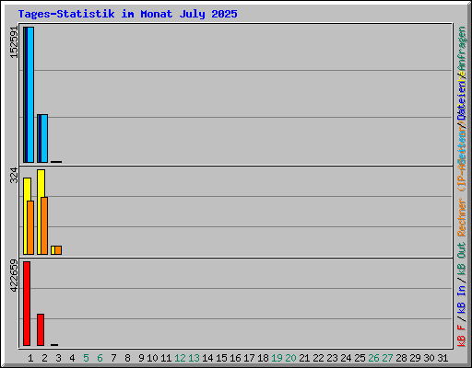Image resolution: width=472 pixels, height=368 pixels.
Task: Click green day label 27
Action: (x=387, y=358)
